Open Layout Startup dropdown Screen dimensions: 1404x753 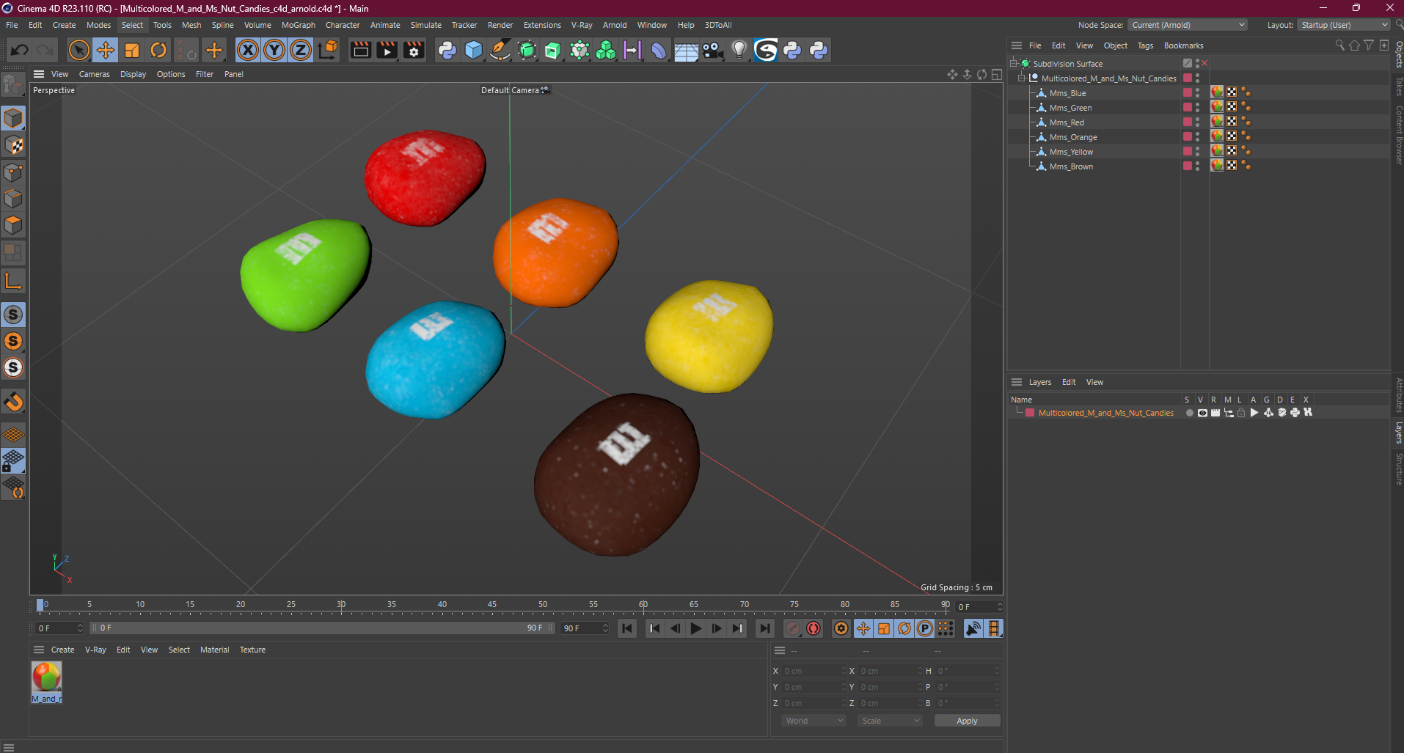(1343, 25)
